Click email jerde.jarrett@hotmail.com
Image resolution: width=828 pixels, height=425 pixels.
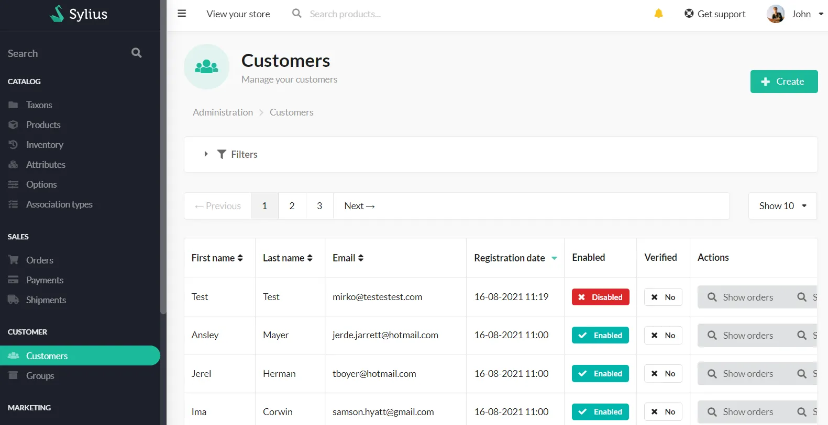pos(385,335)
